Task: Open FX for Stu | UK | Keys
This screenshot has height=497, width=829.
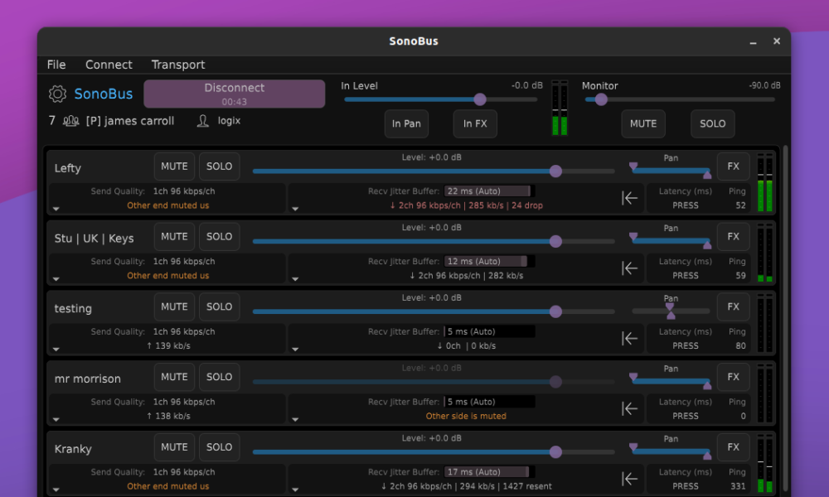Action: pos(733,237)
